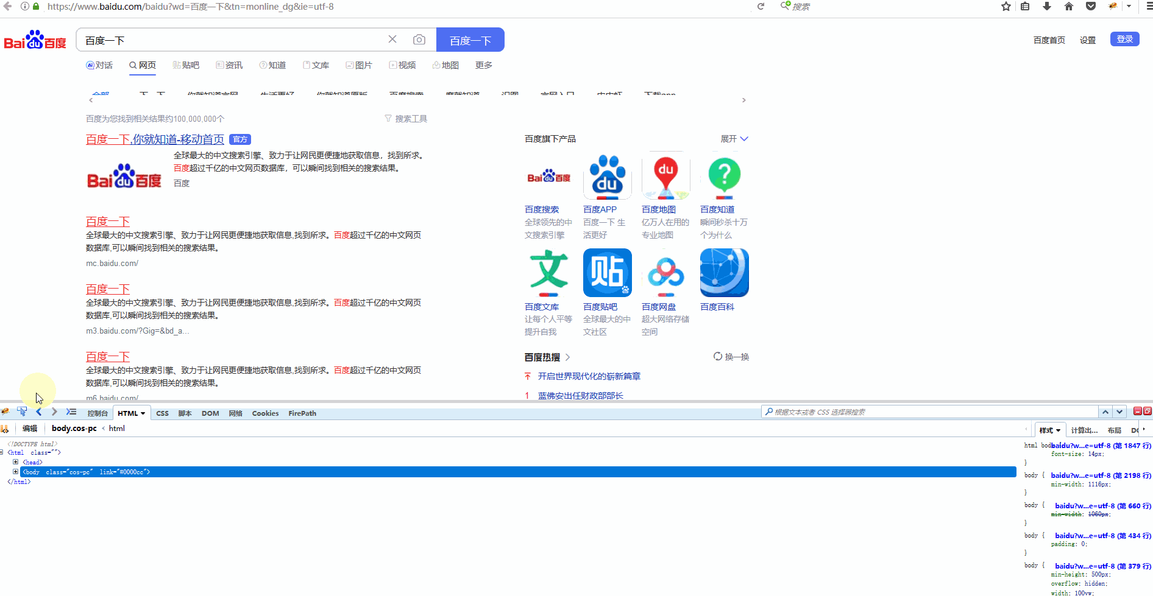This screenshot has width=1153, height=596.
Task: Click the camera image-search icon
Action: [x=419, y=40]
